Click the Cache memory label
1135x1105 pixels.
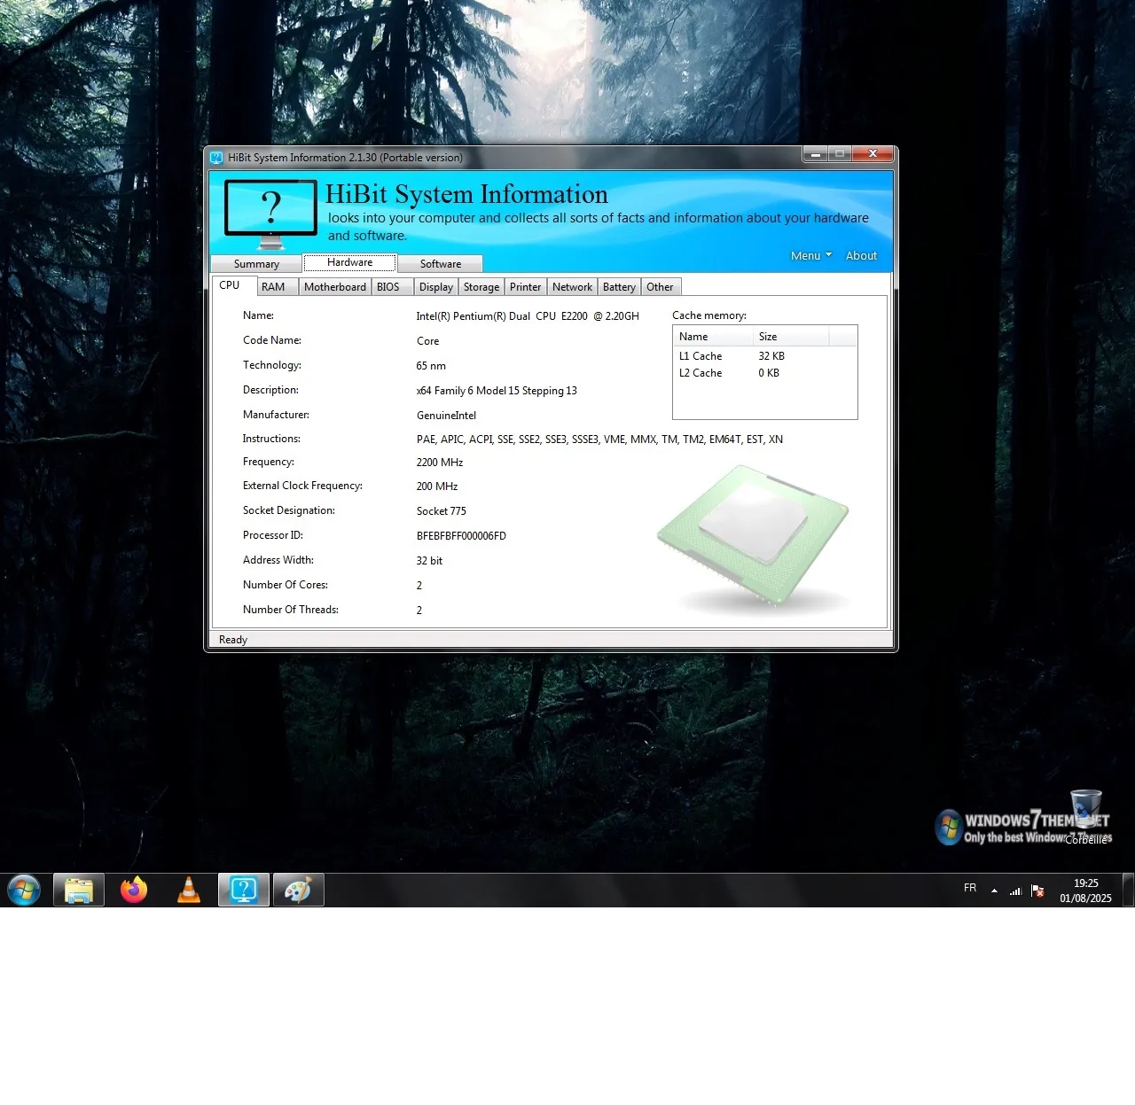pos(709,315)
